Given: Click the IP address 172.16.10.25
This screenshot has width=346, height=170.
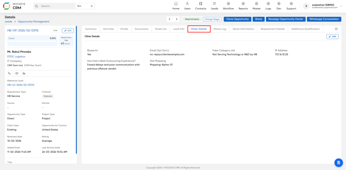Looking at the screenshot, I should point(281,54).
